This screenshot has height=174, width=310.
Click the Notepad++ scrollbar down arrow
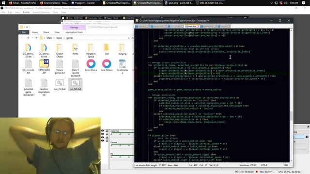point(291,161)
